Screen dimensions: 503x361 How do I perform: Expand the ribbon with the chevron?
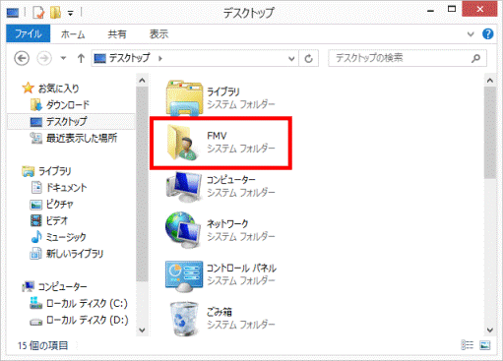tap(471, 34)
